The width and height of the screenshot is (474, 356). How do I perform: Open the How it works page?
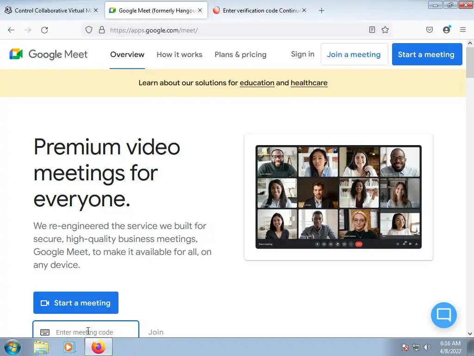[x=180, y=55]
